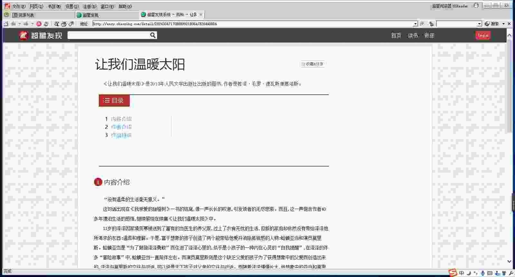Click the red stop loading icon
Image resolution: width=515 pixels, height=277 pixels.
[x=39, y=24]
